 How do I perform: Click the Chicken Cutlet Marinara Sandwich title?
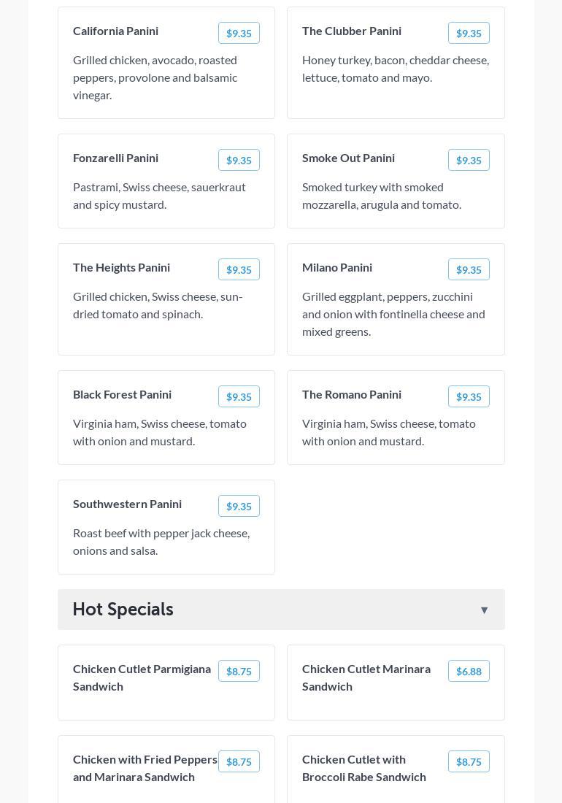coord(366,677)
